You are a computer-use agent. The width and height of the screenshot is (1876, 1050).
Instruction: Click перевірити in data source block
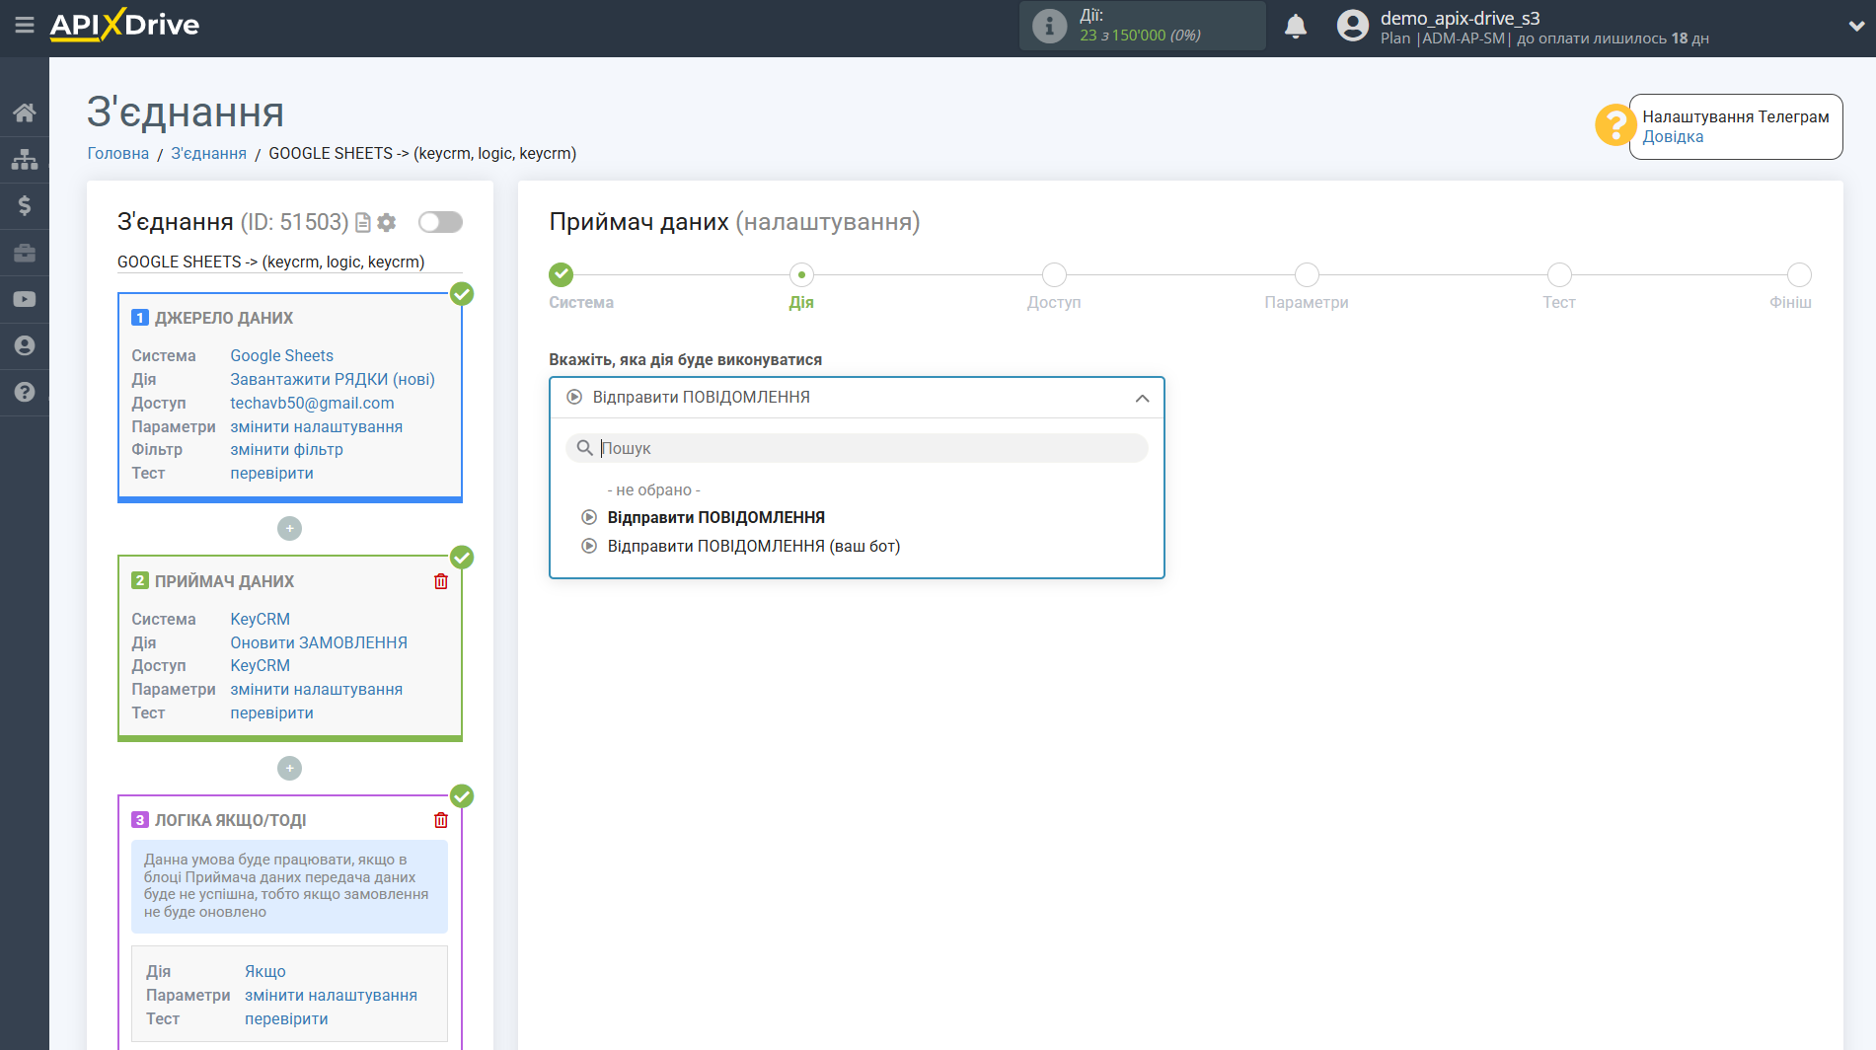click(x=272, y=473)
